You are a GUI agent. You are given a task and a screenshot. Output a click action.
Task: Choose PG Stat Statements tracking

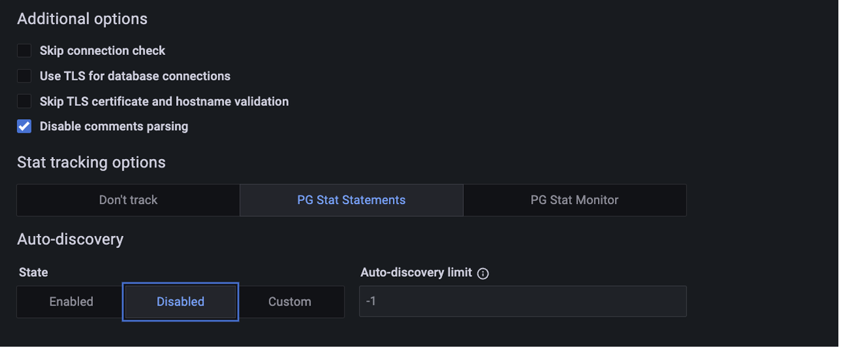pos(351,200)
